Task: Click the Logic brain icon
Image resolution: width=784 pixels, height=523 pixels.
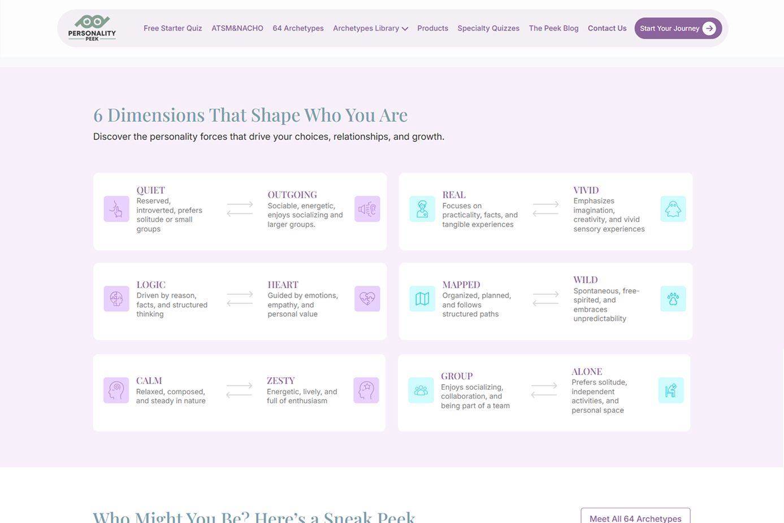Action: tap(116, 299)
